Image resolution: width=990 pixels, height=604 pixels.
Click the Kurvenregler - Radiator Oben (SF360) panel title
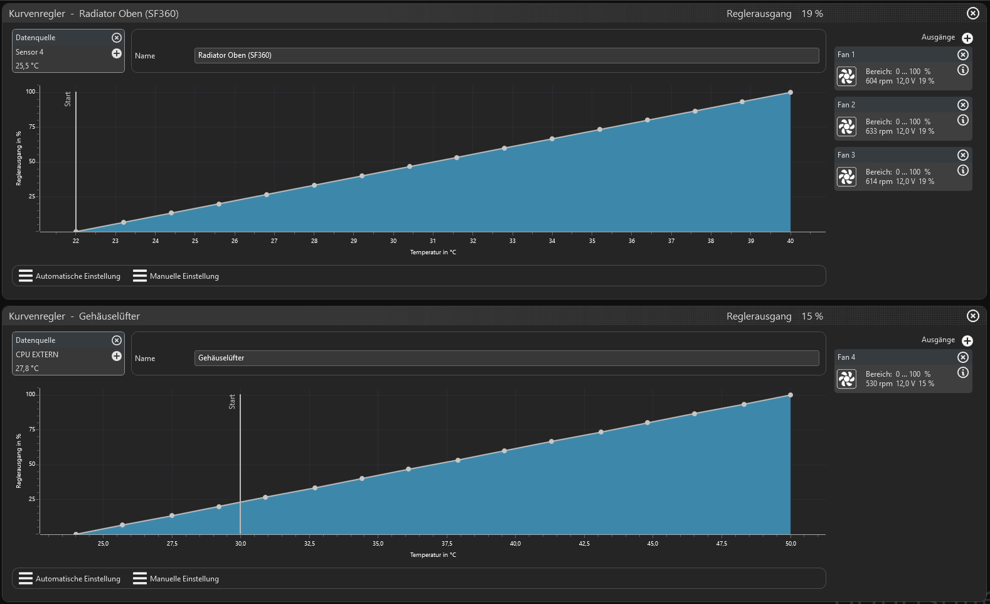coord(93,14)
